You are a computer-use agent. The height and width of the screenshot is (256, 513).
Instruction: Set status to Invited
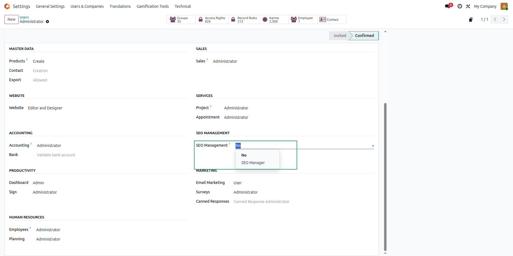click(340, 36)
